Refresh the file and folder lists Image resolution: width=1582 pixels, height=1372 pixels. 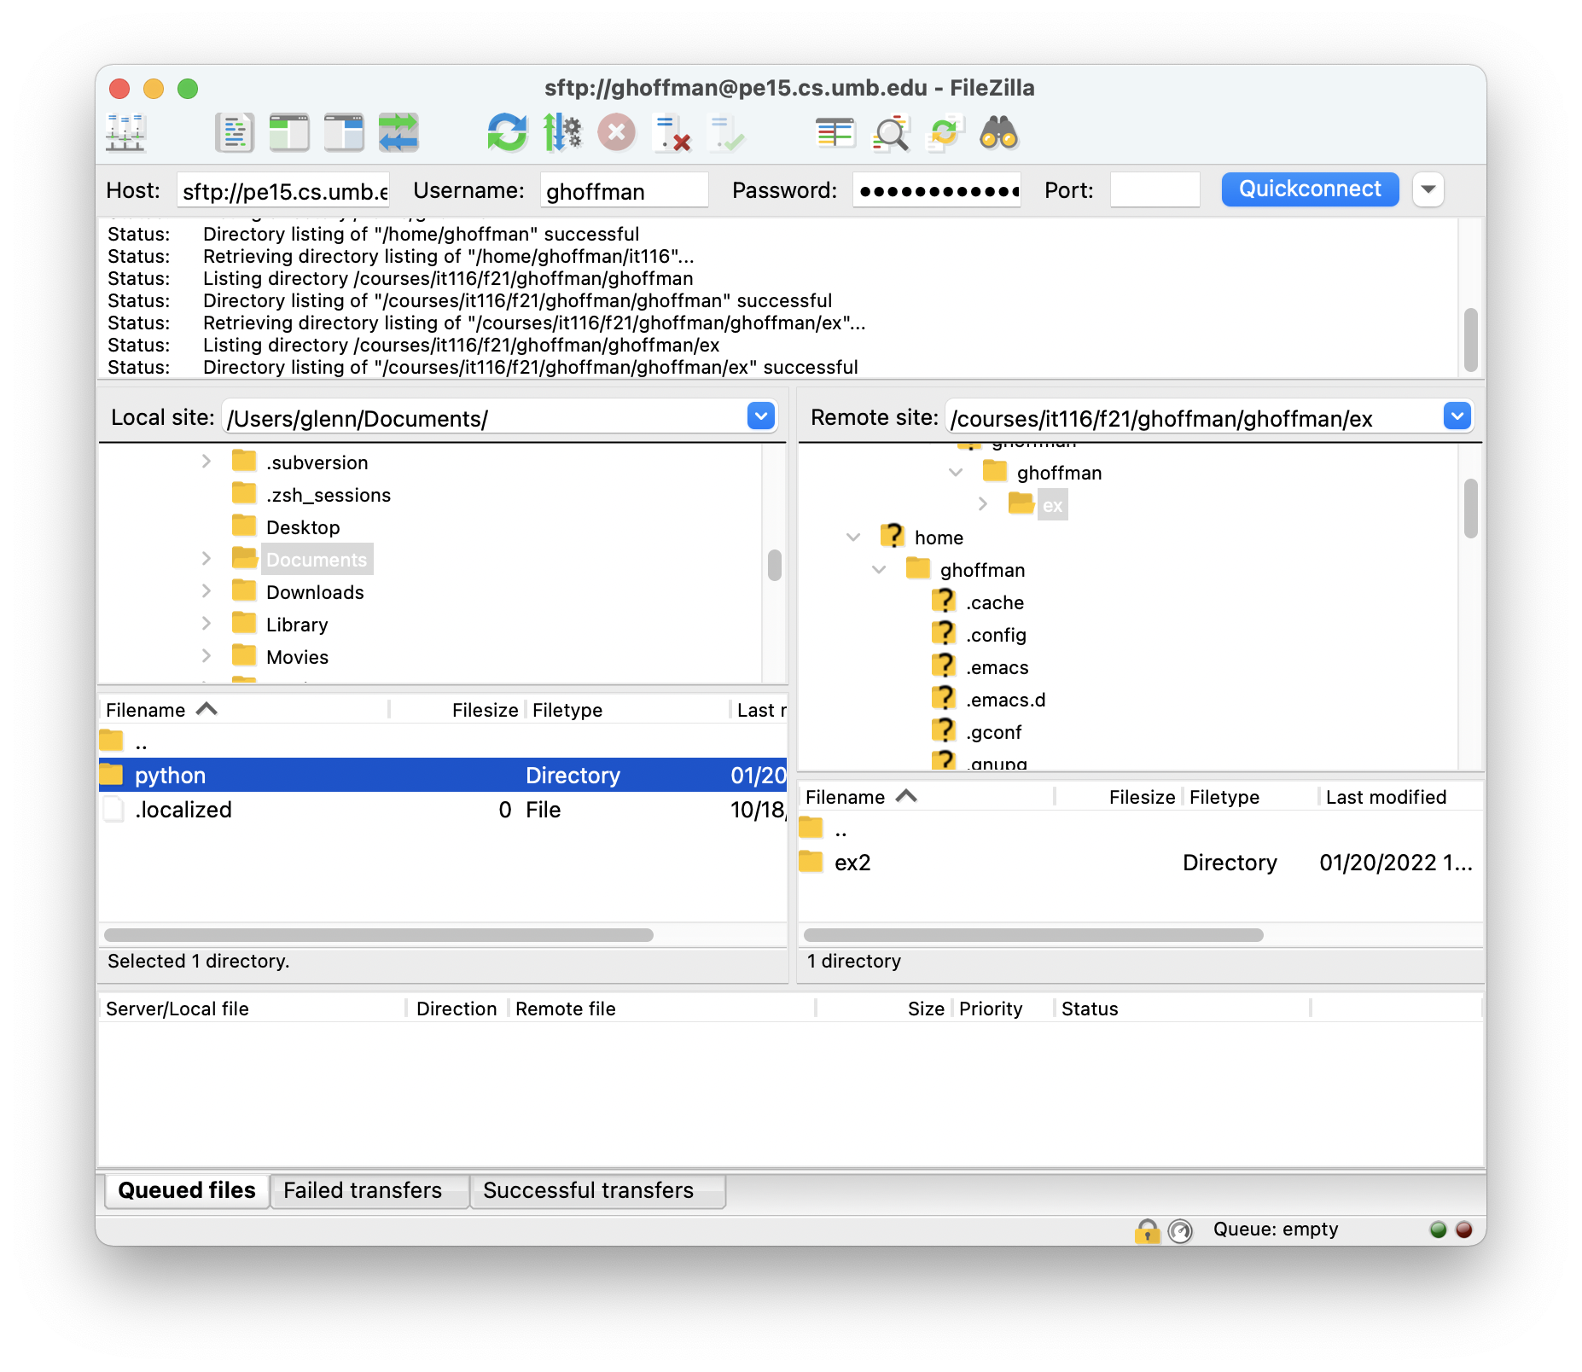pyautogui.click(x=508, y=133)
